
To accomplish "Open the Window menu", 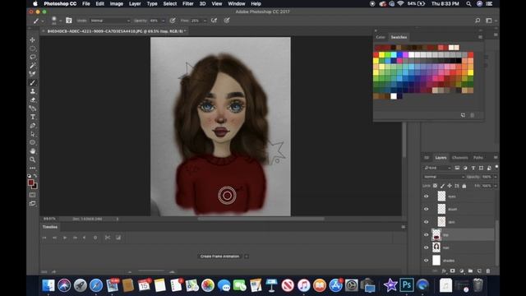I will 237,3.
